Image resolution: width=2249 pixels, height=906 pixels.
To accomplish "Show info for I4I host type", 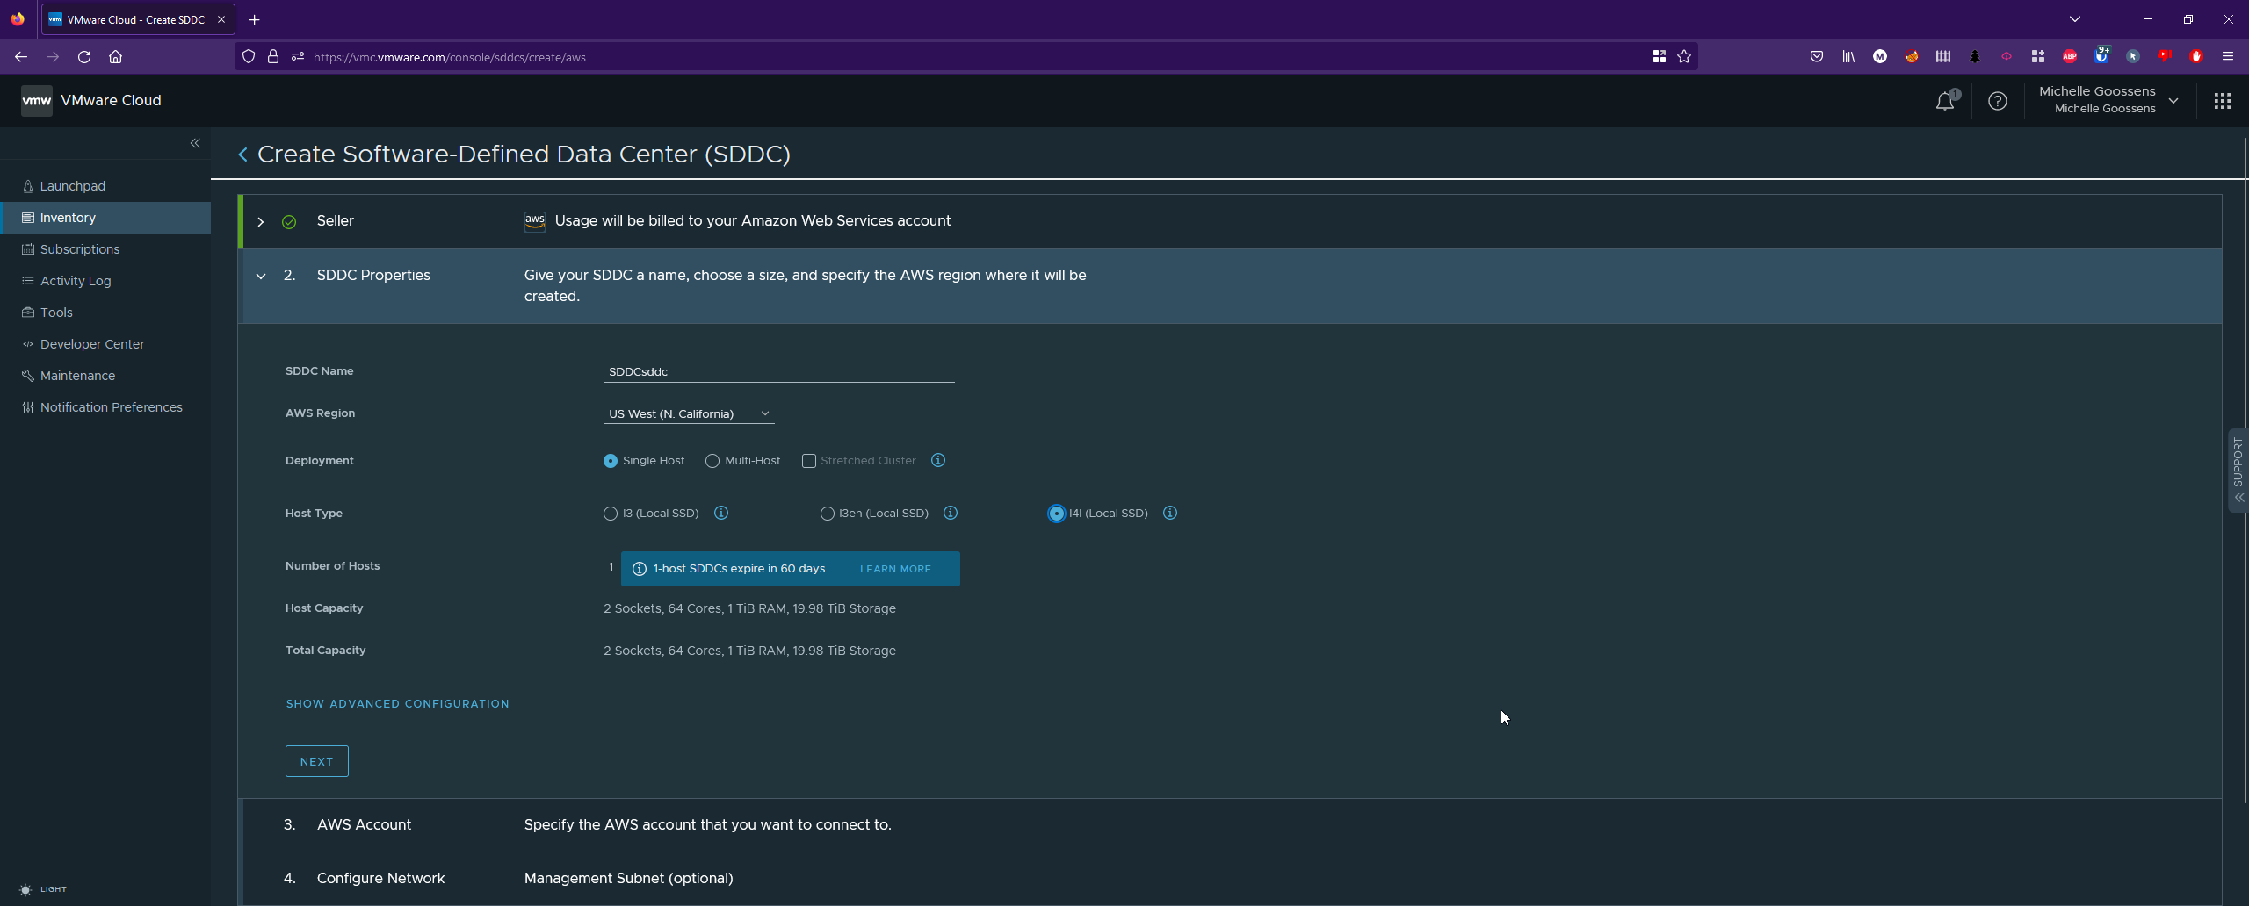I will (1170, 513).
